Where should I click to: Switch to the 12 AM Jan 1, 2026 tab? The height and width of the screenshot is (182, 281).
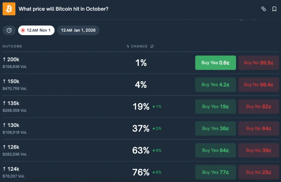[x=78, y=30]
